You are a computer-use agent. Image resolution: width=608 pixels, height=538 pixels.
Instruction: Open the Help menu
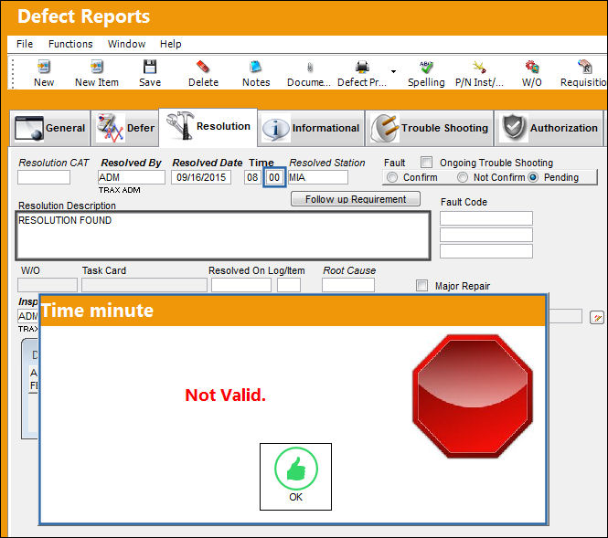tap(171, 44)
